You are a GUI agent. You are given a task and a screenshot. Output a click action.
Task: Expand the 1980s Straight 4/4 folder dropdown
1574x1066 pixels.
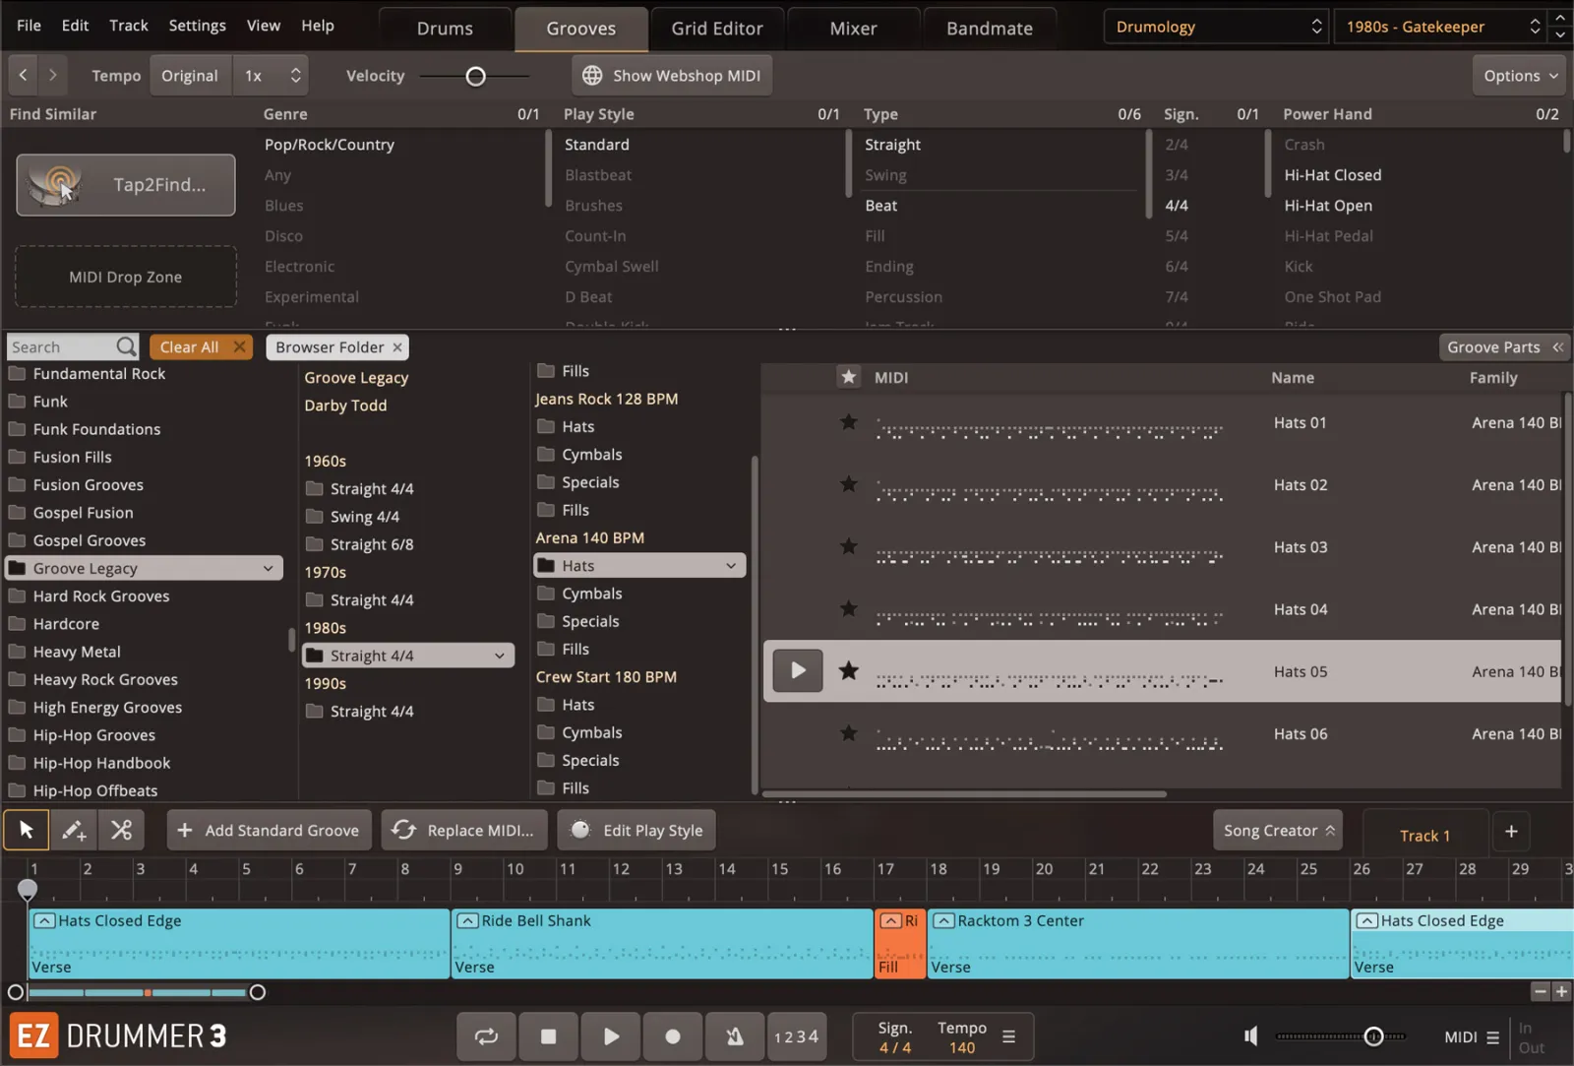click(x=499, y=656)
